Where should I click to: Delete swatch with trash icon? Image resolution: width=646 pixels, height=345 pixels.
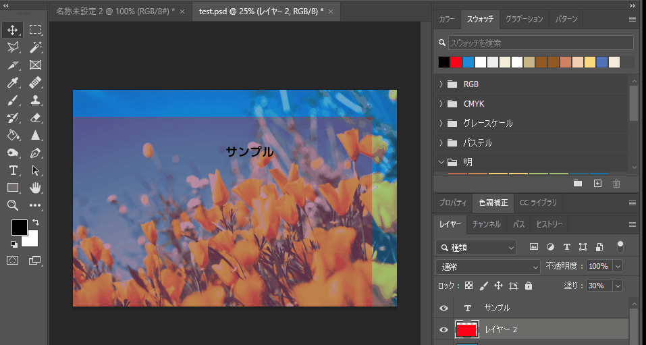(617, 184)
